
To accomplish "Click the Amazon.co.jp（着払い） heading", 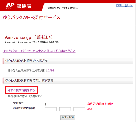I will [29, 37].
